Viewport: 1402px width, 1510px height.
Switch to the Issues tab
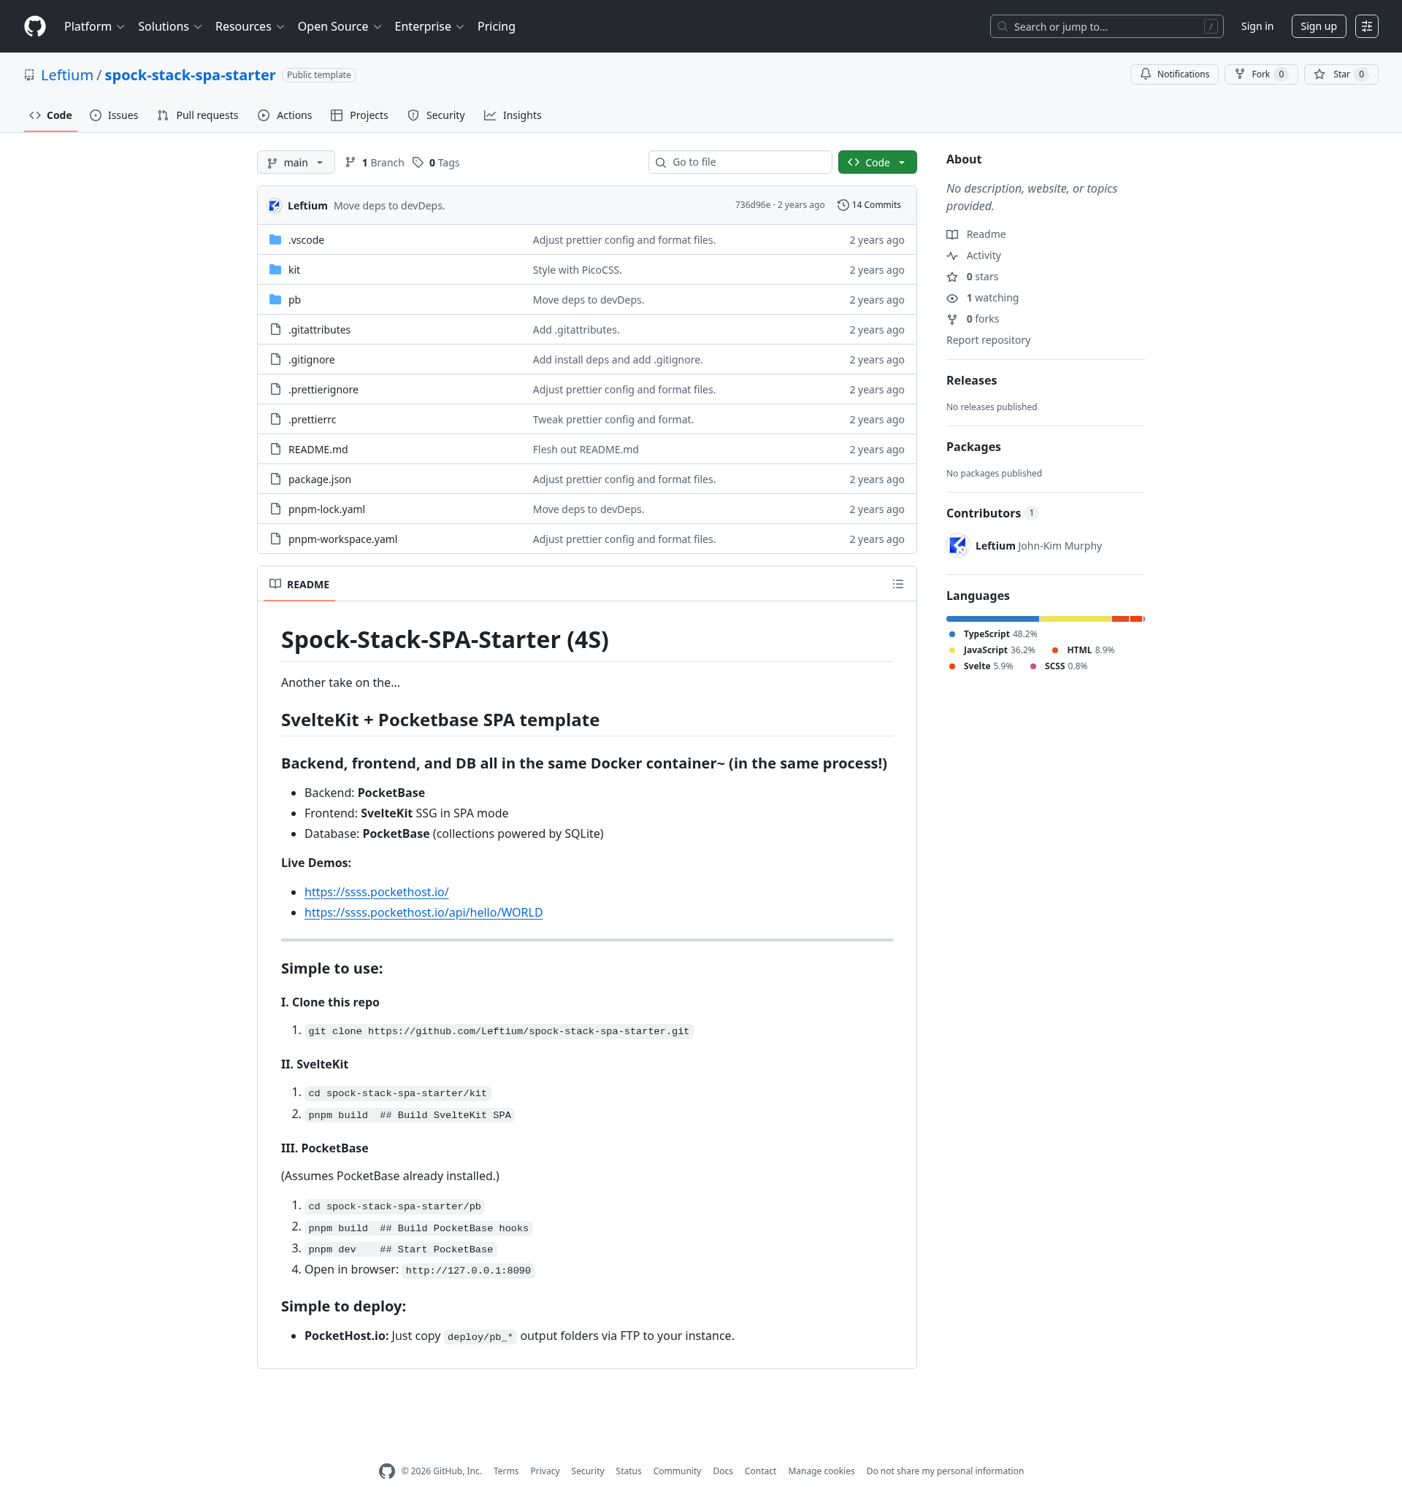(x=114, y=115)
